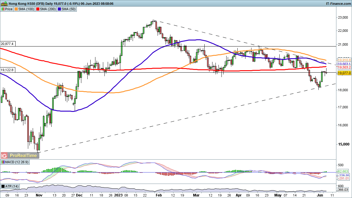The image size is (352, 198).
Task: Click the Feb date axis label
Action: [159, 195]
